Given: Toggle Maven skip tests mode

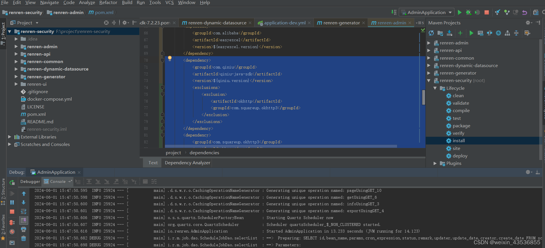Looking at the screenshot, I should tap(498, 33).
